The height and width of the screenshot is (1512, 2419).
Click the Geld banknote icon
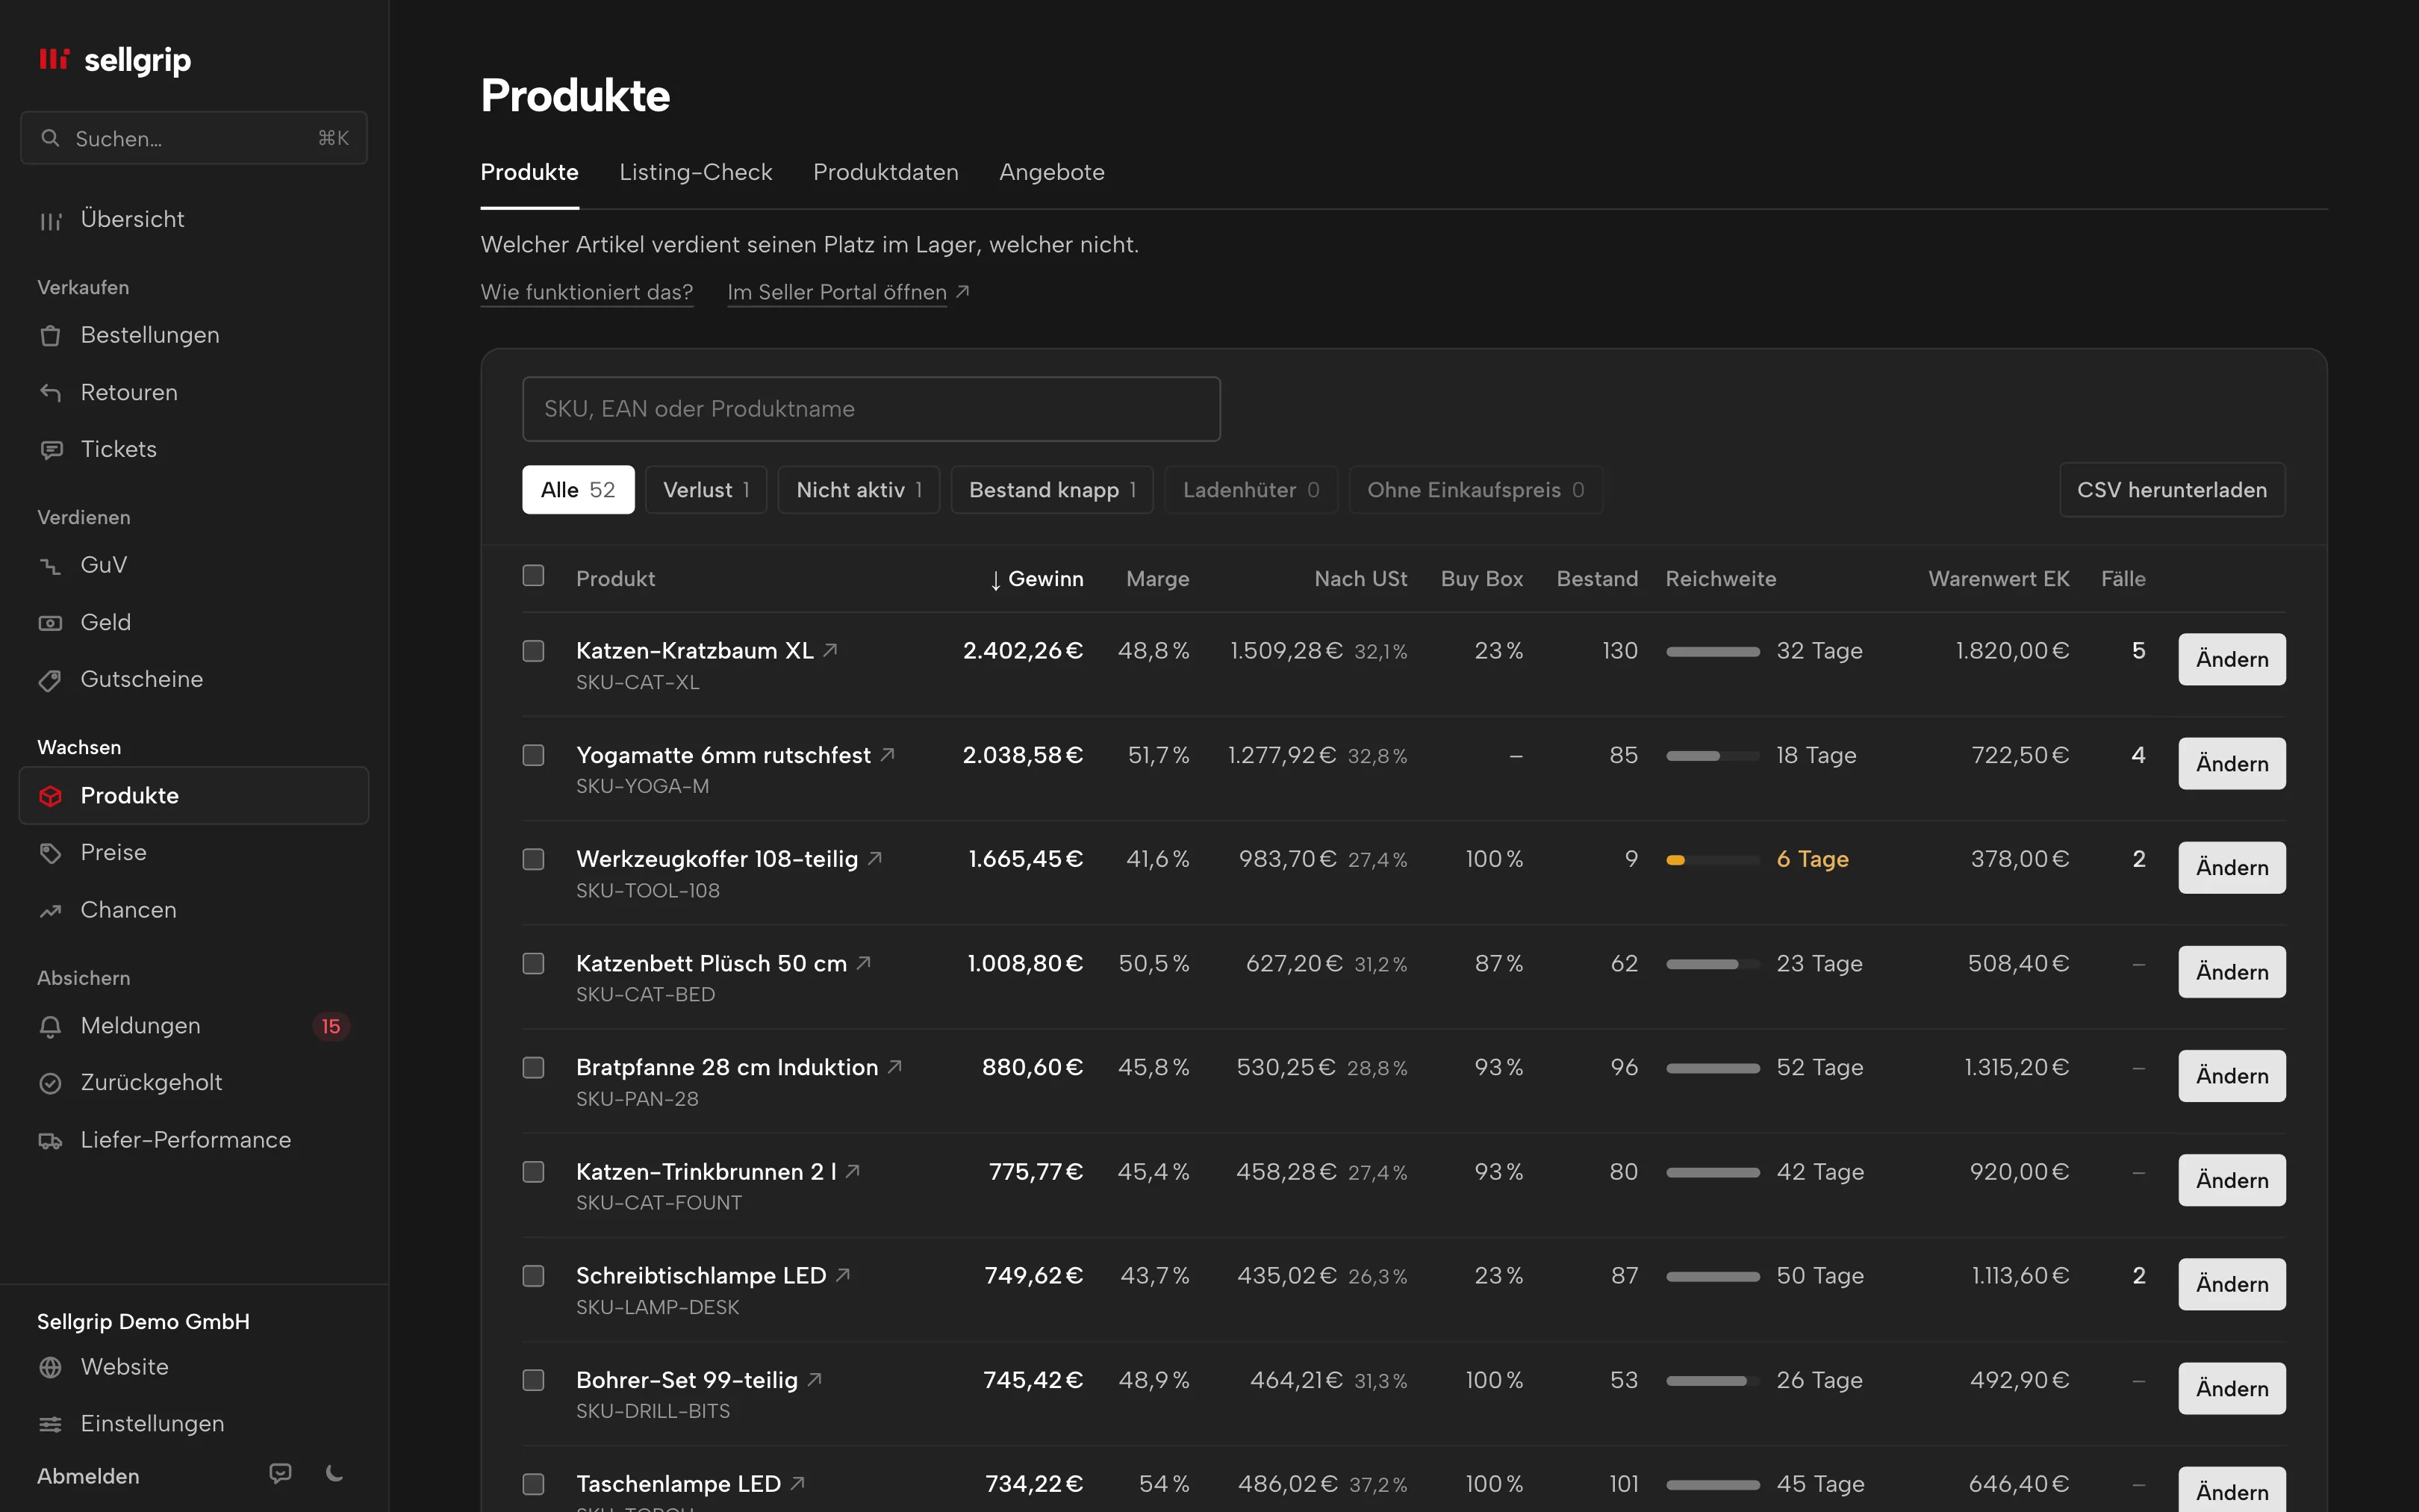(x=50, y=623)
